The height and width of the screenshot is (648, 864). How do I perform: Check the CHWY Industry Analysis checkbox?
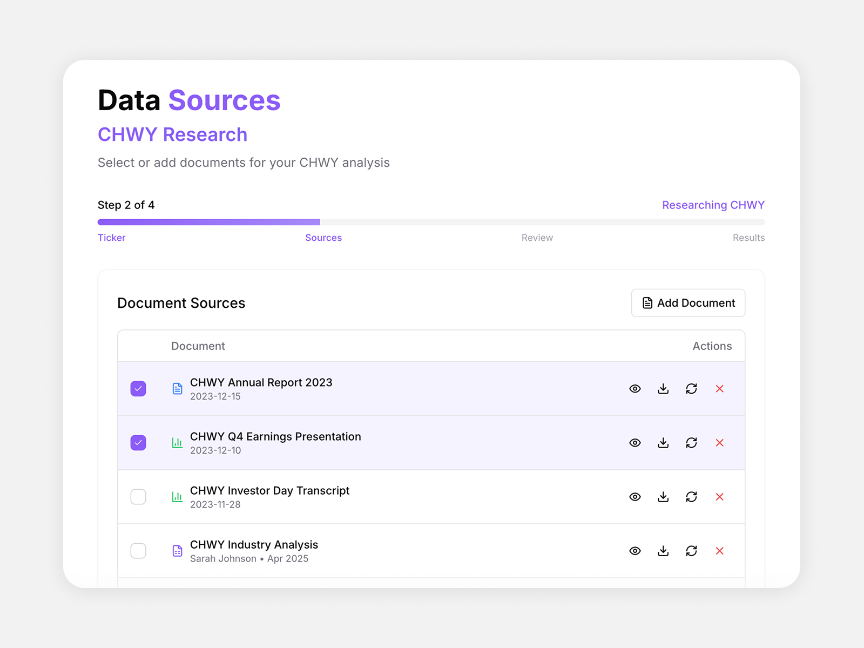point(138,551)
